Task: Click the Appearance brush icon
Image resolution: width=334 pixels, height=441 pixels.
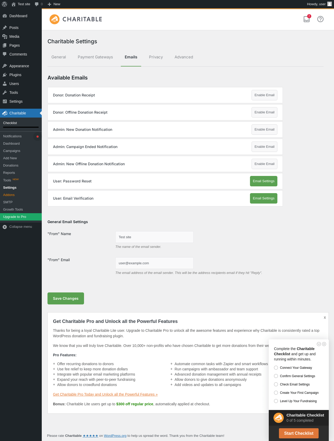Action: [5, 66]
